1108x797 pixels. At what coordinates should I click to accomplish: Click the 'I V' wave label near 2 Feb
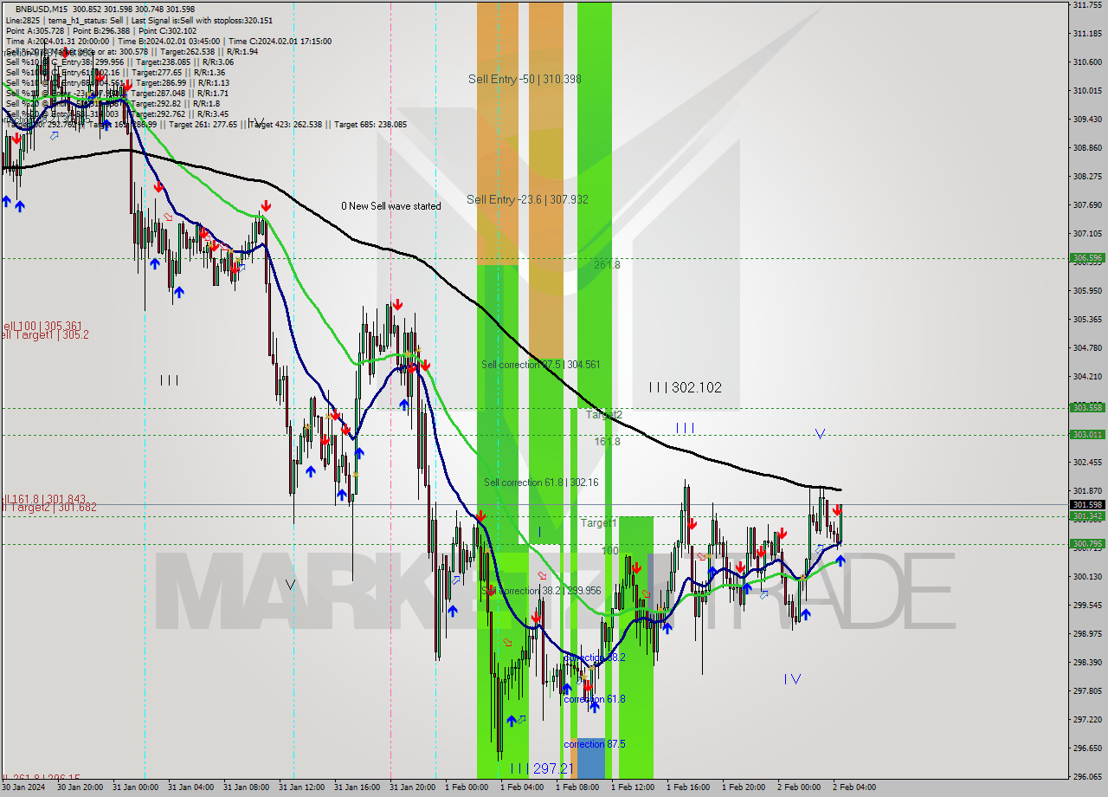792,679
